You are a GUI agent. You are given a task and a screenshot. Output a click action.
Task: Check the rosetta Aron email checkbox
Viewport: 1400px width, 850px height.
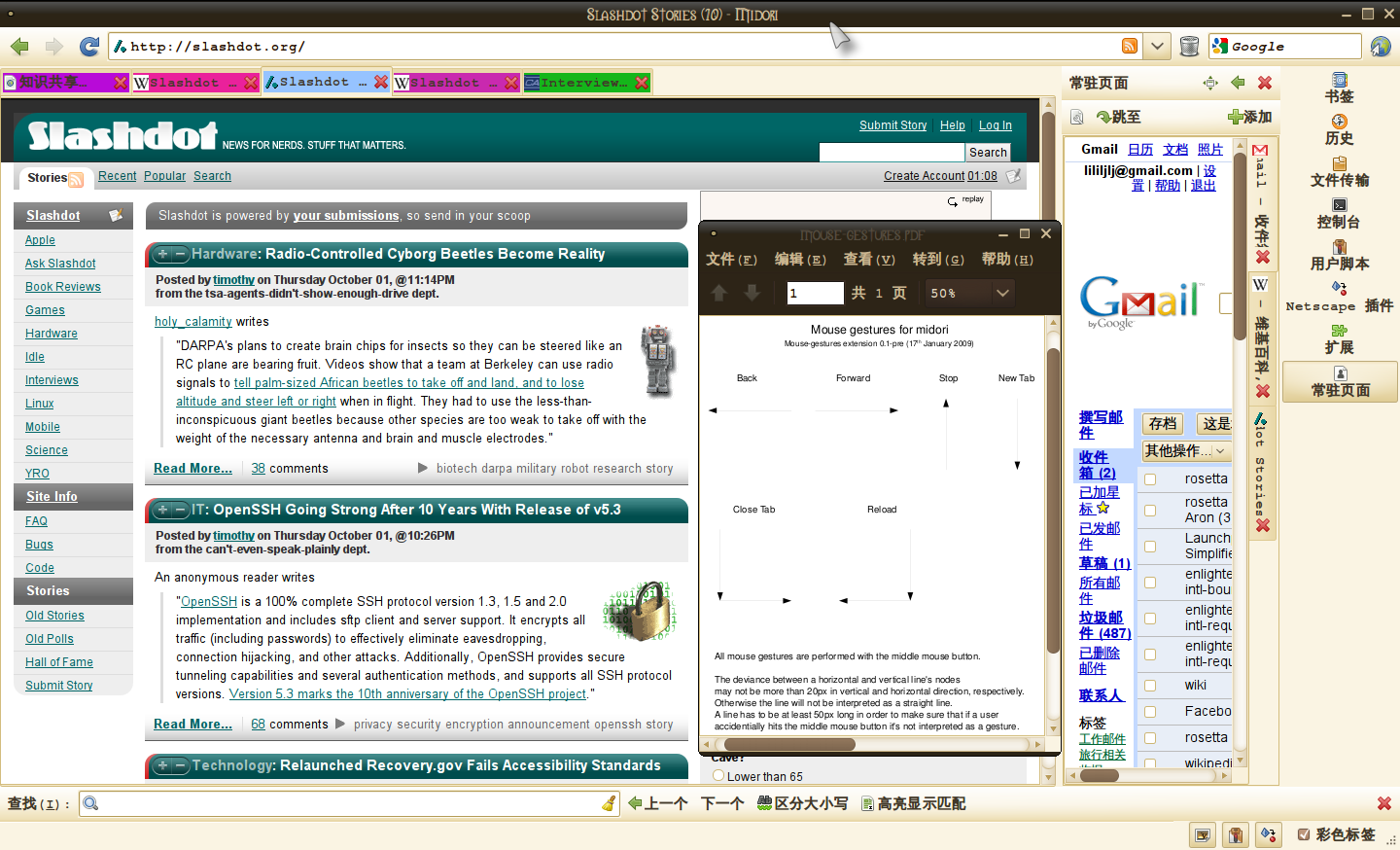coord(1150,511)
